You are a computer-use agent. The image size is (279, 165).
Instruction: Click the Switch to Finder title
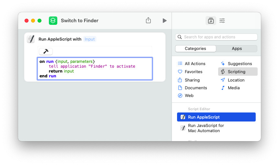80,21
